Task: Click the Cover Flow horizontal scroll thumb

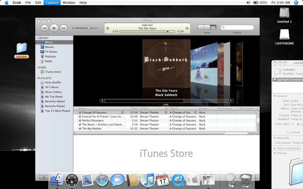Action: [x=144, y=101]
